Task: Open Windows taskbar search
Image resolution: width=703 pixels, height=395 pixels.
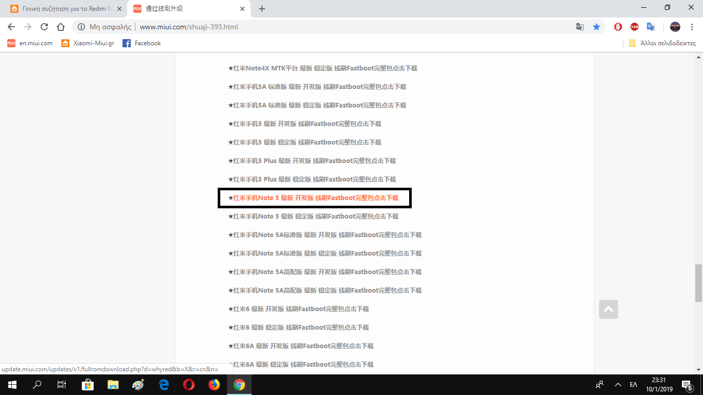Action: pos(37,385)
